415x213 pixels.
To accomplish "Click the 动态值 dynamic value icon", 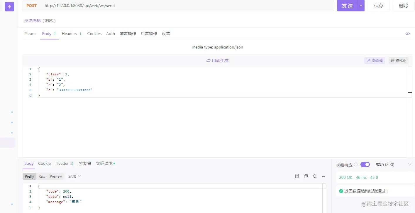I will click(375, 60).
